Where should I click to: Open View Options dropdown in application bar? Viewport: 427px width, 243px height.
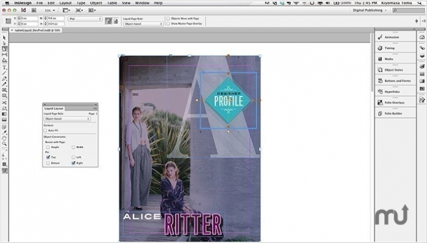pos(66,10)
